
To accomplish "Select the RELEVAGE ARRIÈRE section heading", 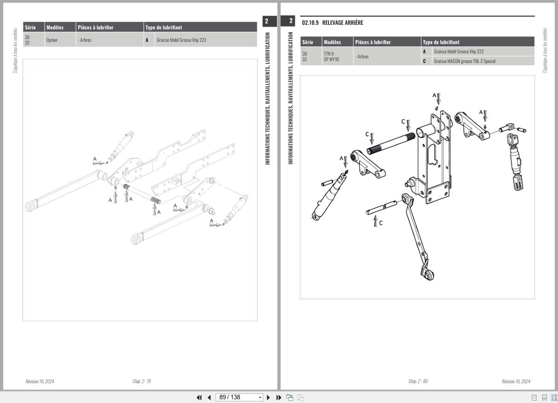I will click(x=343, y=22).
